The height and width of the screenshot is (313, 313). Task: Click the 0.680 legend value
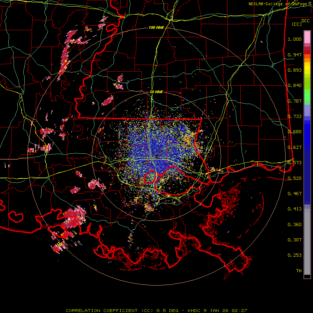coord(295,132)
